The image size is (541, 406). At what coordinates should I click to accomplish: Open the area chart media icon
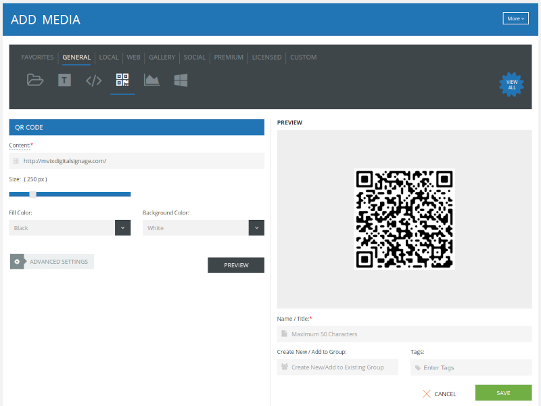click(151, 80)
